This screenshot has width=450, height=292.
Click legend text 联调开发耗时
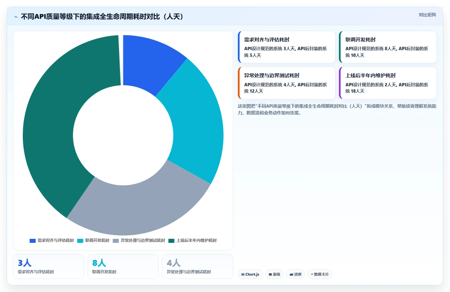point(97,240)
